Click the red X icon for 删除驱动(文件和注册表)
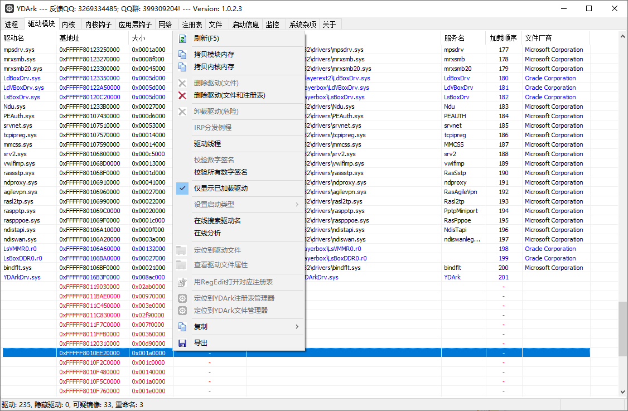 (182, 95)
